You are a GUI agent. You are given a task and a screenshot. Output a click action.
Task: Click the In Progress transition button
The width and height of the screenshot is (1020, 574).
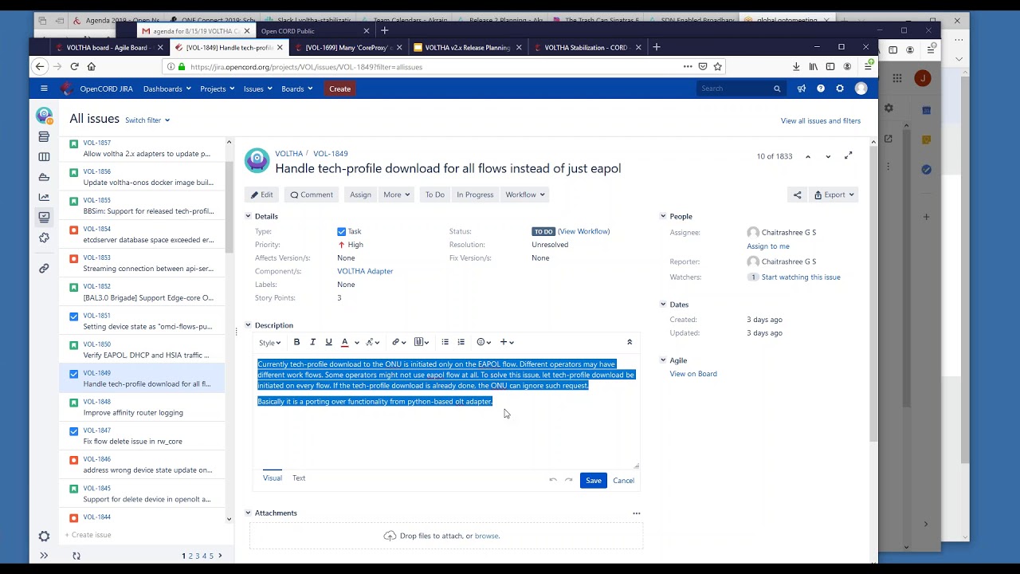point(475,195)
